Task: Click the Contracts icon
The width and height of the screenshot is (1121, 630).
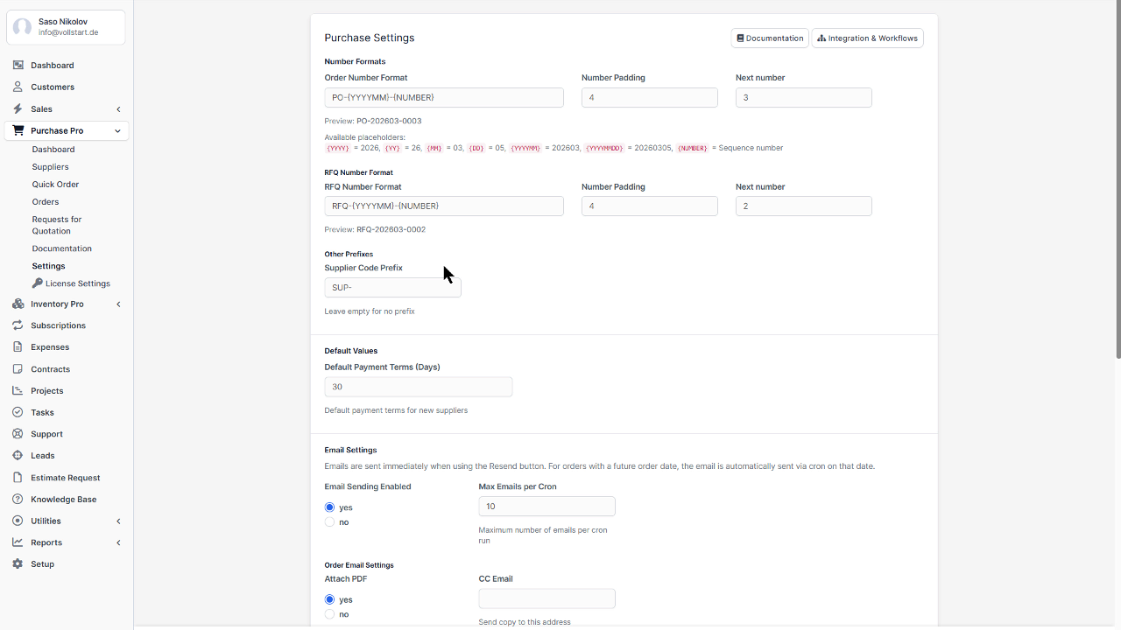Action: [x=18, y=369]
